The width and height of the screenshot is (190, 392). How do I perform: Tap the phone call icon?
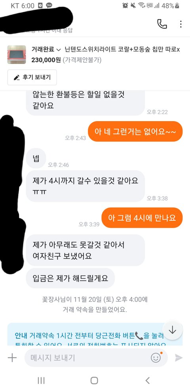[162, 24]
